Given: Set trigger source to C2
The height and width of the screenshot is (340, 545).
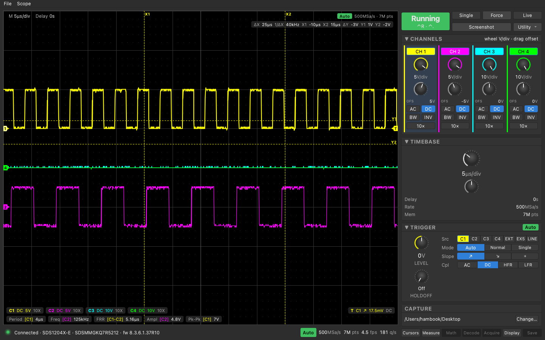Looking at the screenshot, I should (x=475, y=239).
